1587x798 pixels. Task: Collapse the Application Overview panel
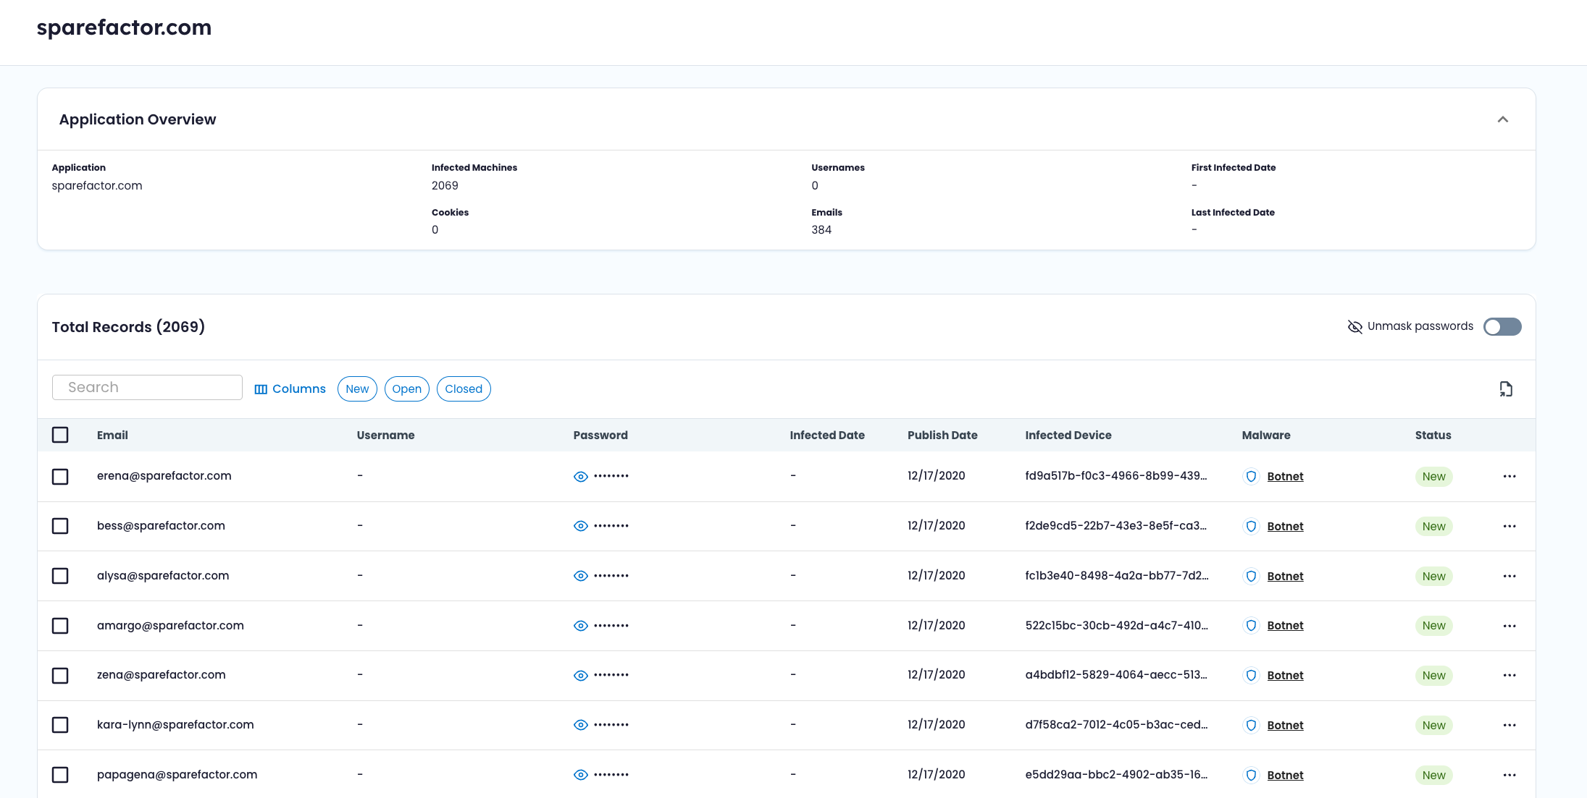(x=1503, y=119)
